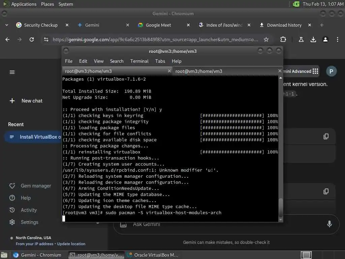345x259 pixels.
Task: Reload the Gemini page
Action: tap(32, 39)
